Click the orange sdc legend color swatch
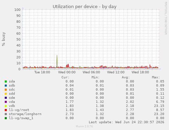 pos(6,90)
